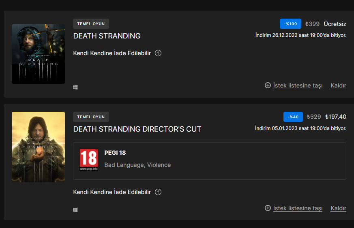This screenshot has height=228, width=354.
Task: Click the -%100 discount badge
Action: (290, 24)
